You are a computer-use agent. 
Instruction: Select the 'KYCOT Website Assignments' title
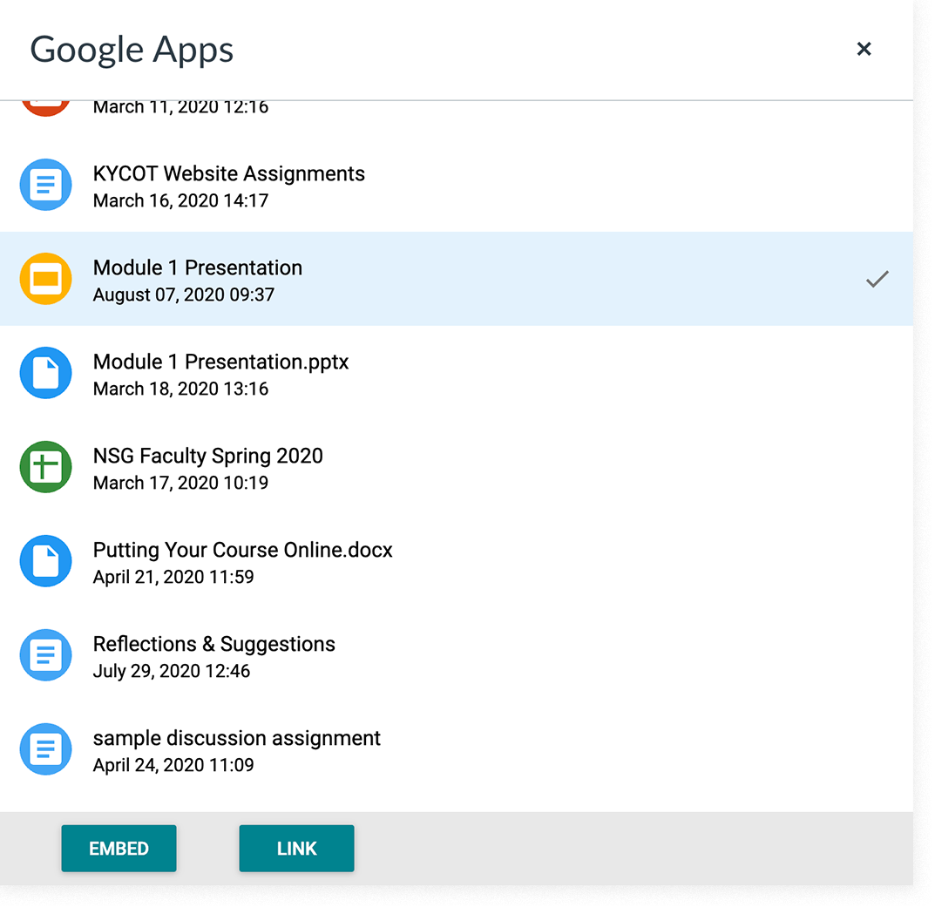click(229, 173)
